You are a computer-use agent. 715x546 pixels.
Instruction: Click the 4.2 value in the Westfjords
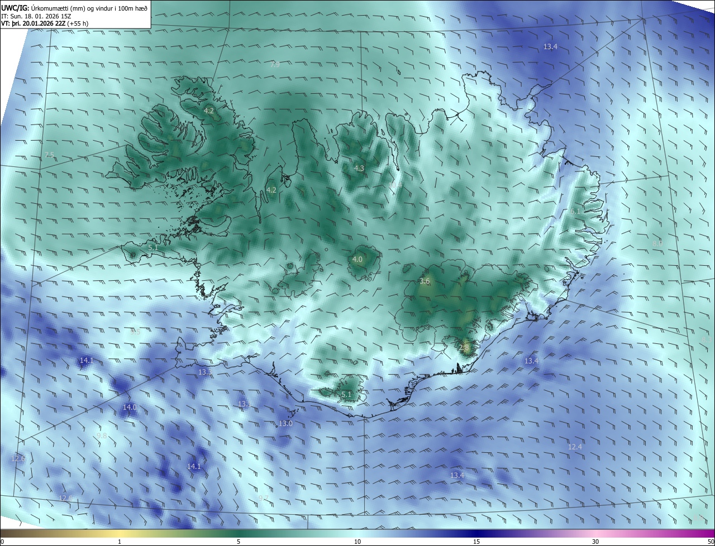tap(209, 111)
